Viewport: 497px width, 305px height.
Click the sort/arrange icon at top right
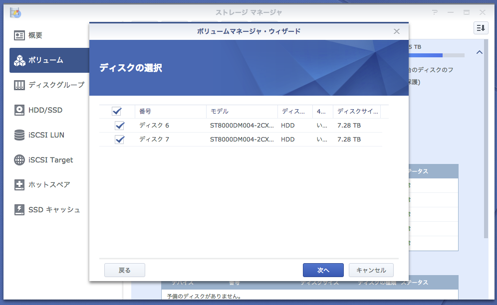[x=481, y=28]
